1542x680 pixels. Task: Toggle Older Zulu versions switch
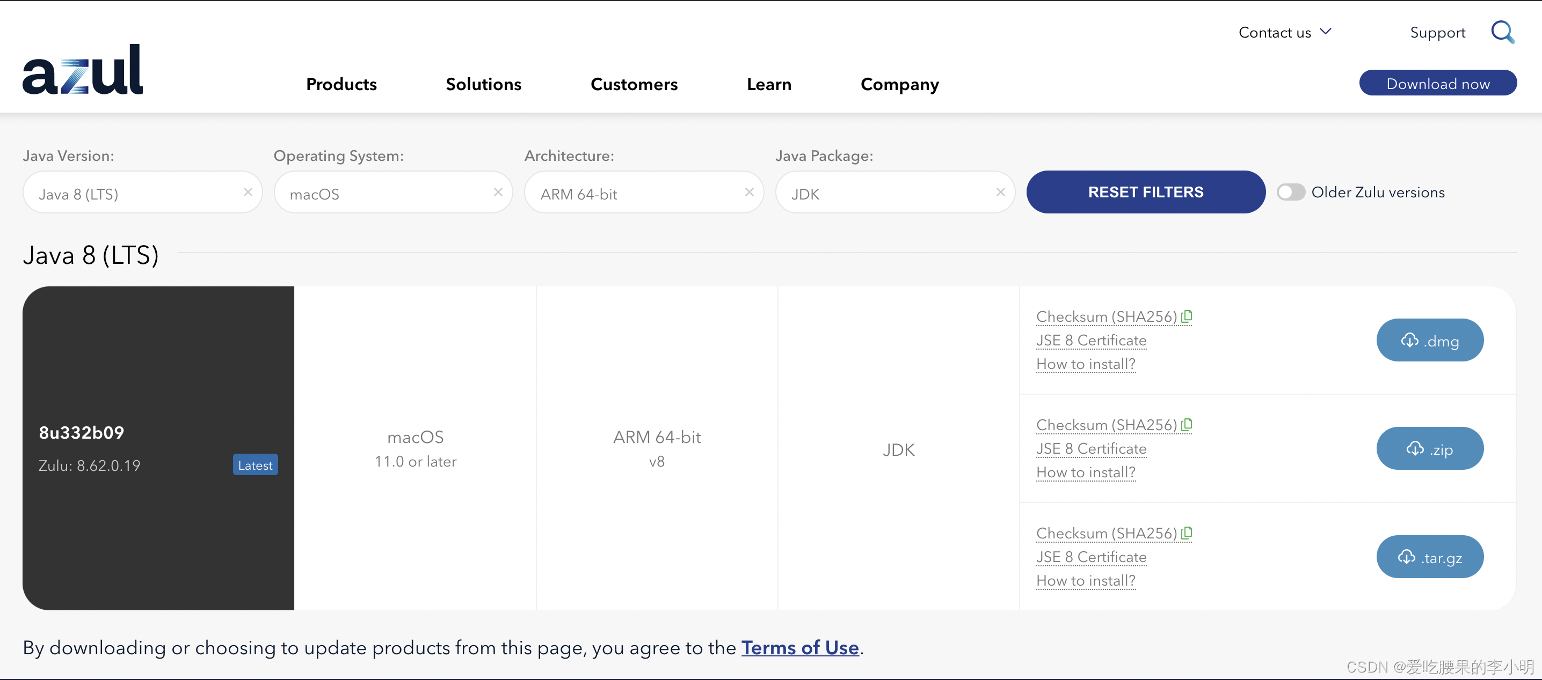tap(1291, 192)
